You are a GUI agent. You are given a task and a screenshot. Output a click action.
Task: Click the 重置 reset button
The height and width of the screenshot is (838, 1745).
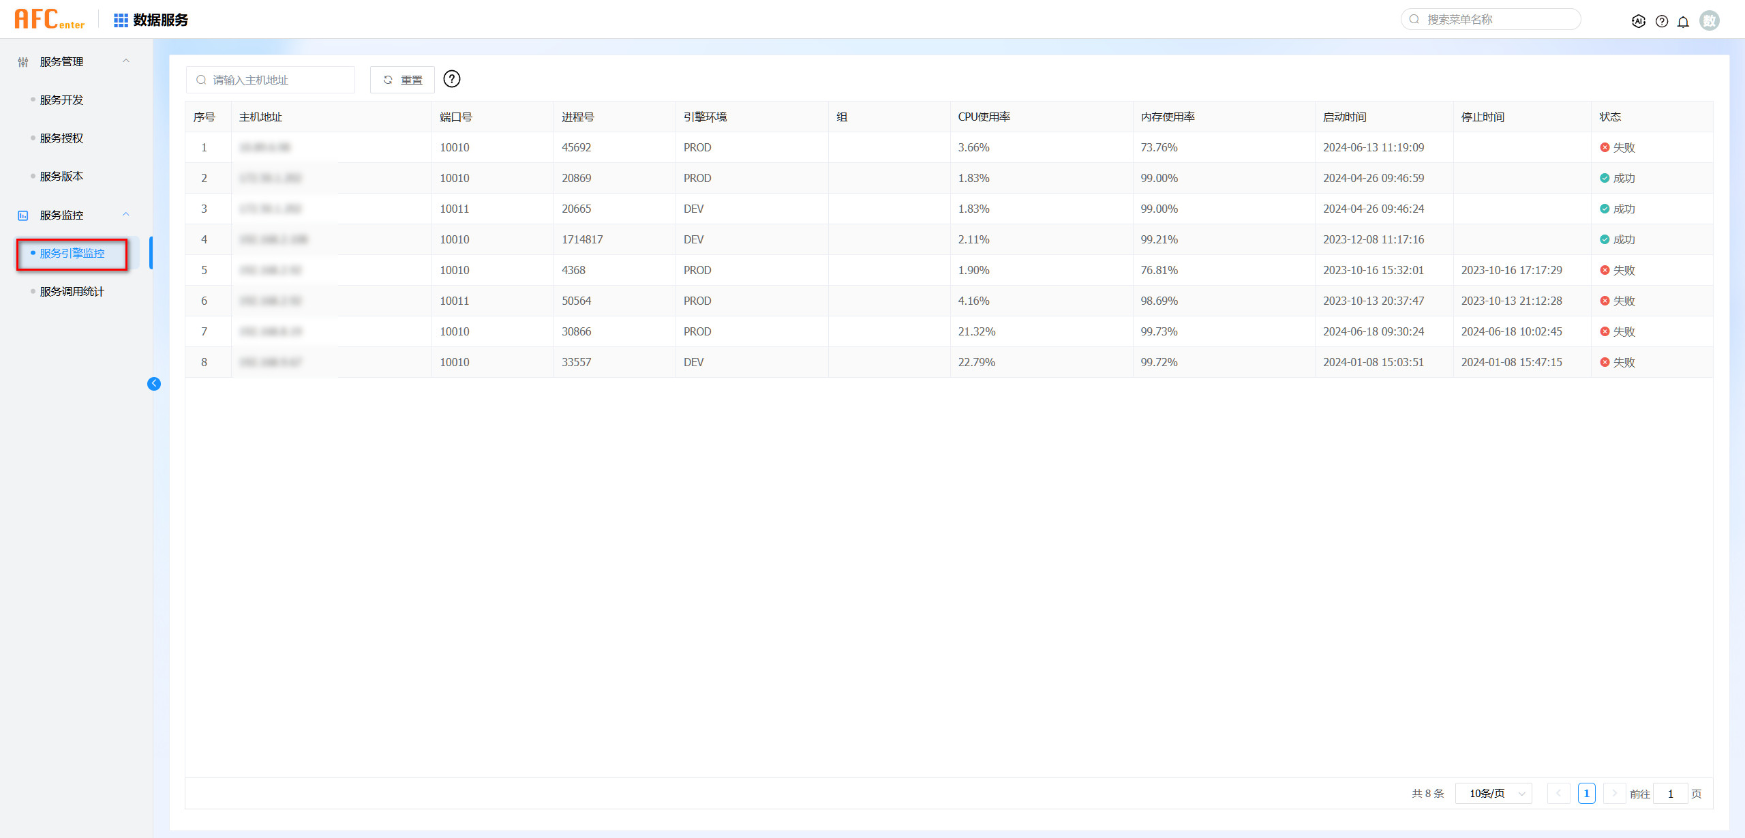[402, 80]
